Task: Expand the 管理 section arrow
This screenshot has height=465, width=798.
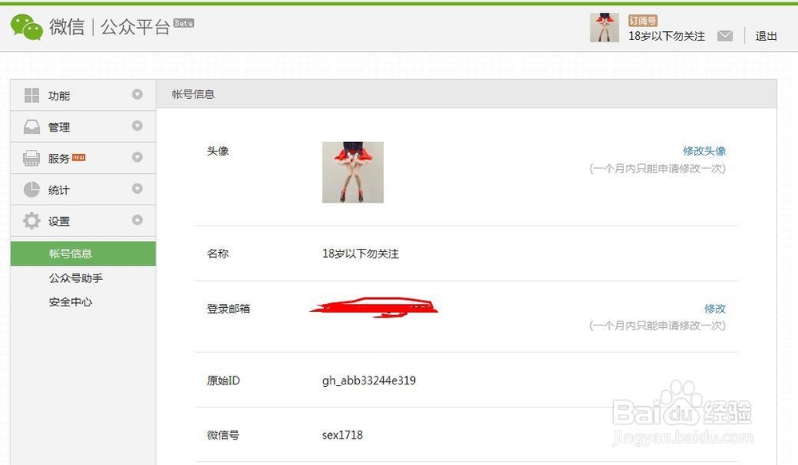Action: [x=137, y=126]
